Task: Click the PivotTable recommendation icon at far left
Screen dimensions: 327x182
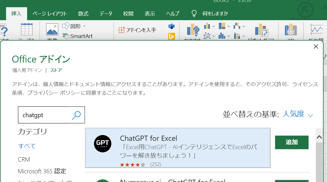Action: pos(4,31)
